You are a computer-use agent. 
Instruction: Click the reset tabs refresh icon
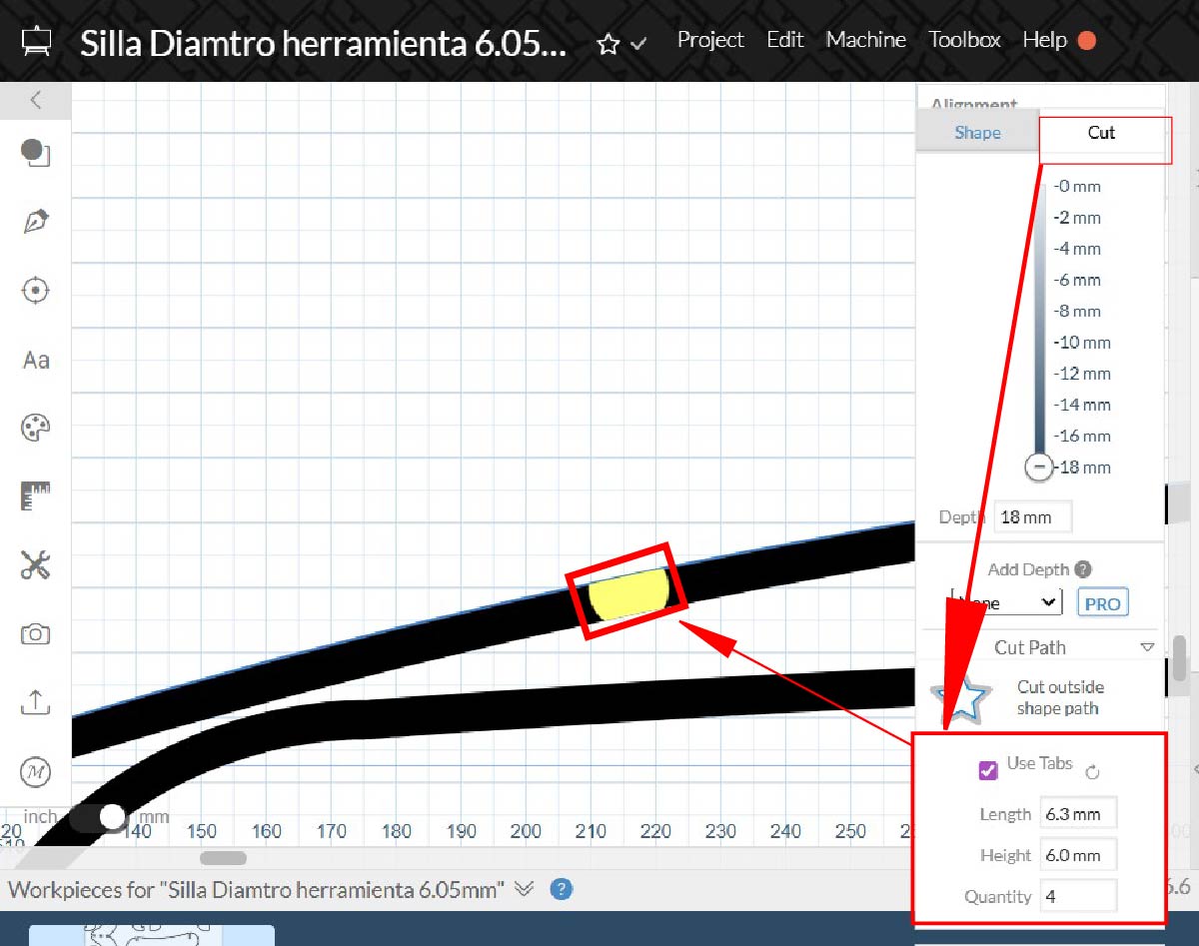coord(1092,772)
